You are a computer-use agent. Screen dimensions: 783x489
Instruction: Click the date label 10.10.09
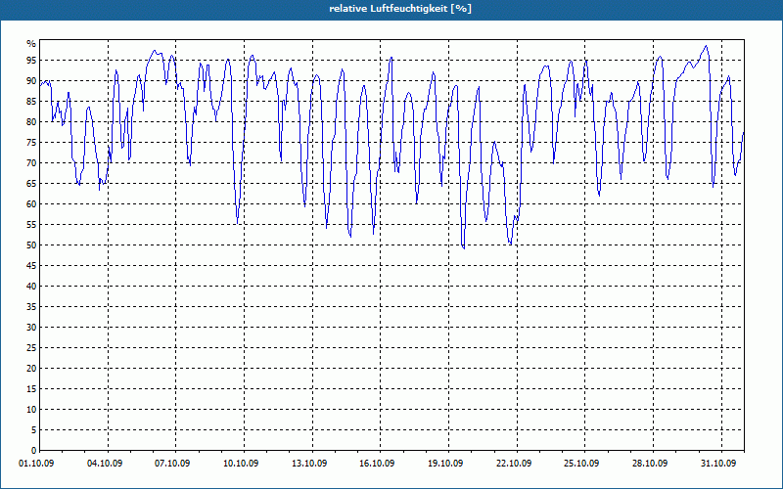pyautogui.click(x=241, y=464)
